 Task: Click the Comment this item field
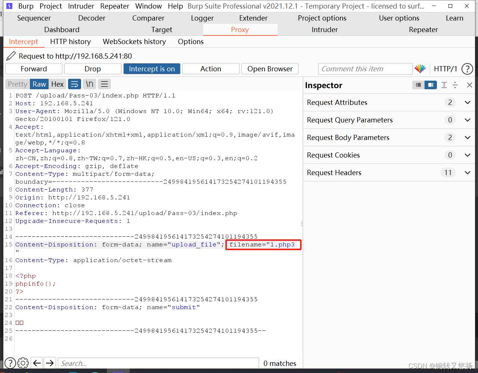[x=365, y=69]
